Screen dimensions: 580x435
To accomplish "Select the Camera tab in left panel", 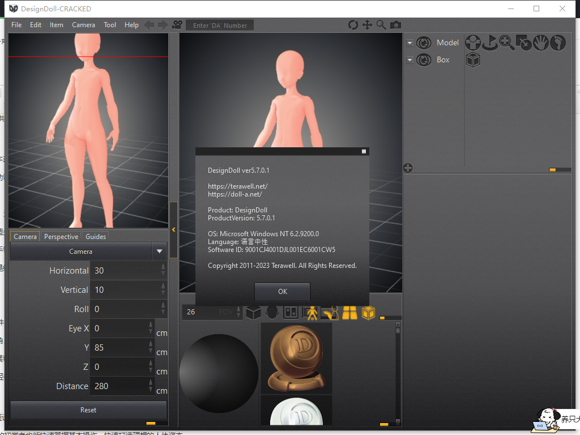I will pos(25,236).
